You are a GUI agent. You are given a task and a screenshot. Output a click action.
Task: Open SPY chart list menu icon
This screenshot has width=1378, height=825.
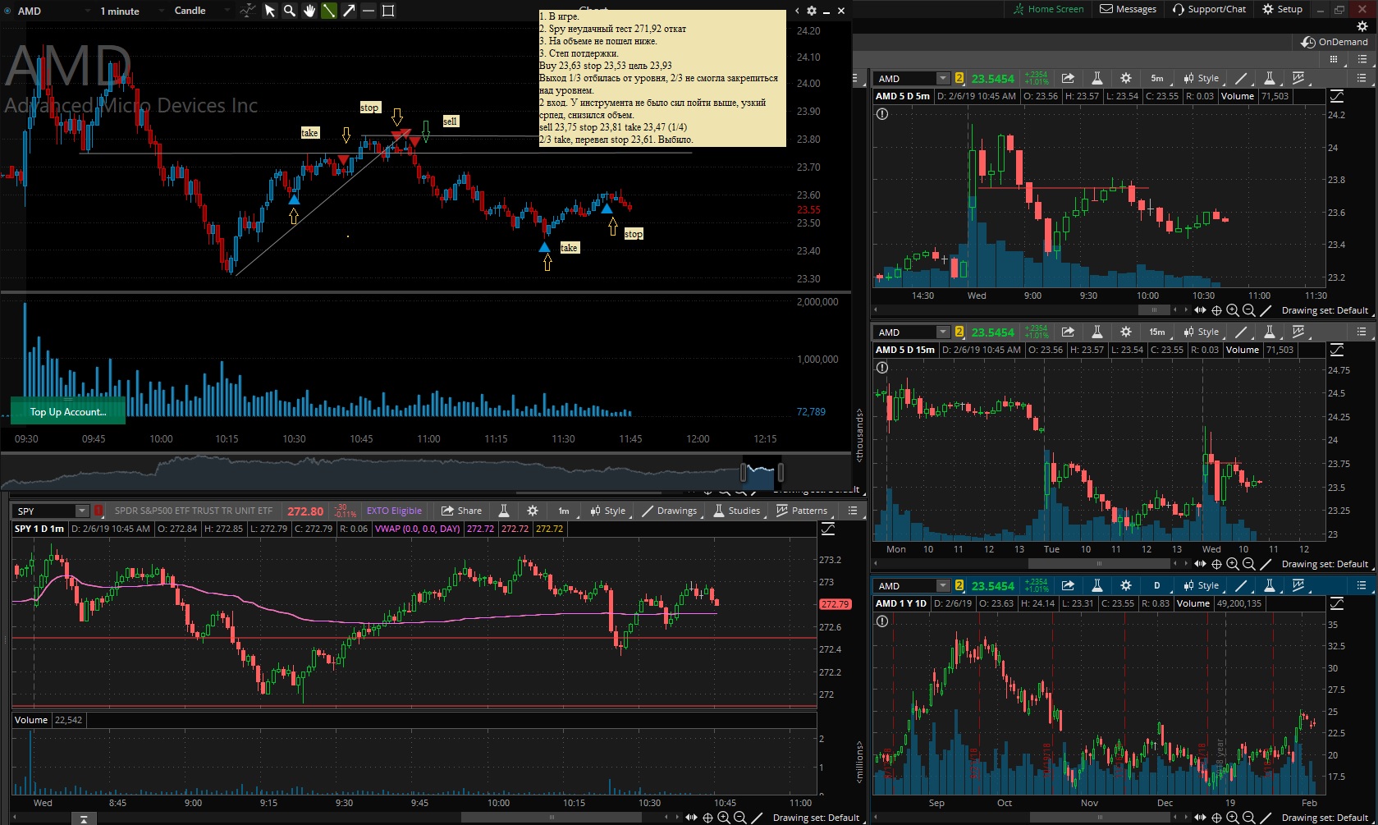pos(853,511)
